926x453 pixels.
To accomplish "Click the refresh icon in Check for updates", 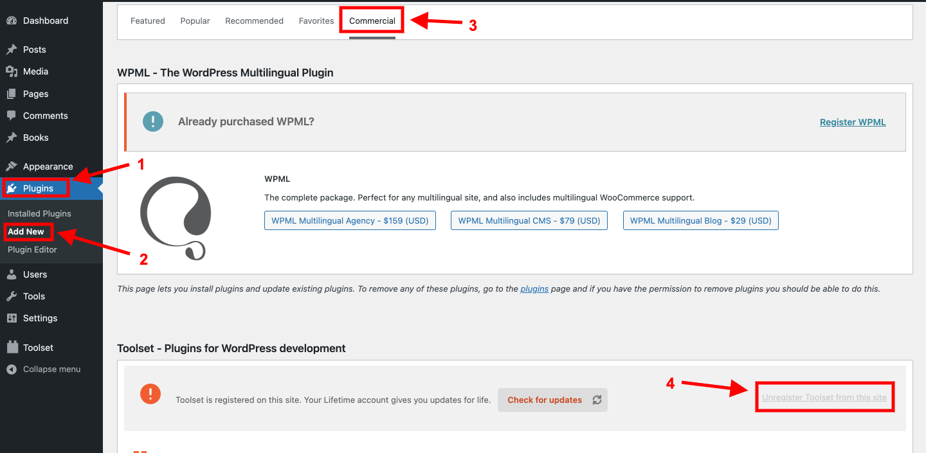I will 597,400.
